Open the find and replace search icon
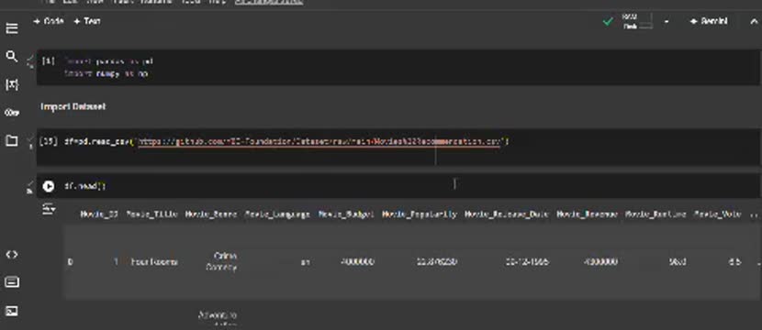The height and width of the screenshot is (330, 762). 12,56
